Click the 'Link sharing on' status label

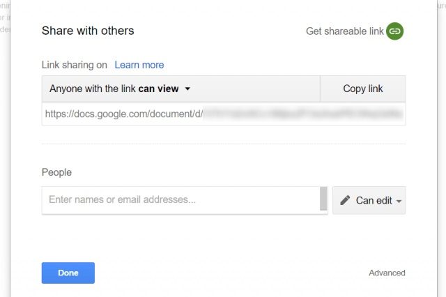click(75, 65)
